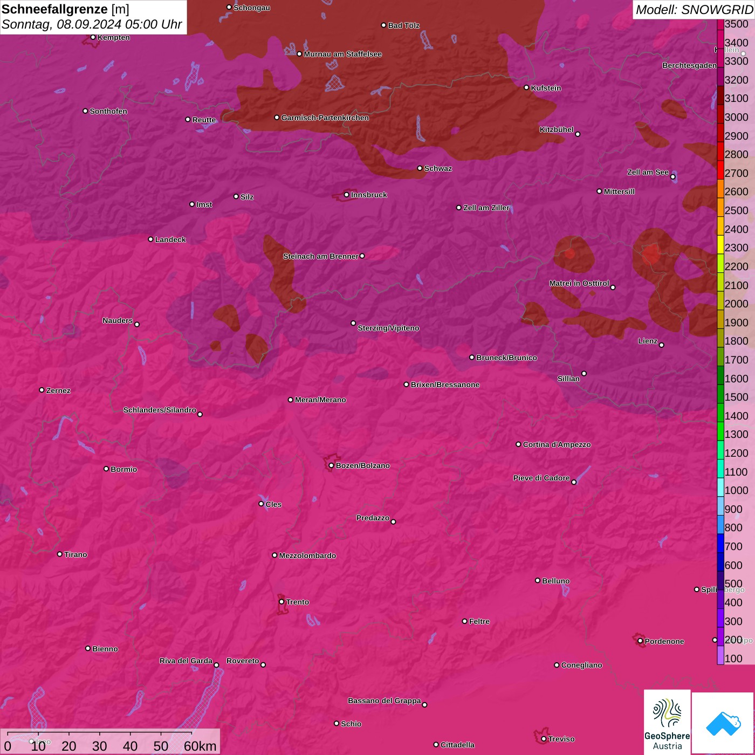Click the Berchtesgaden label
This screenshot has height=755, width=755.
689,65
